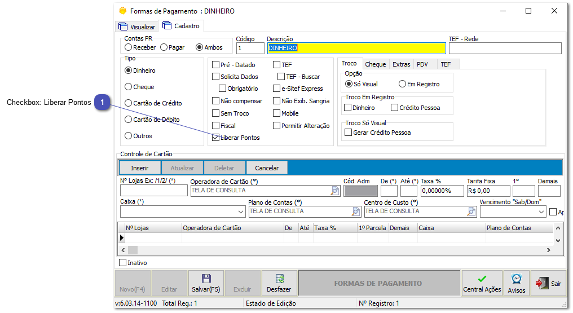Enable the TEF checkbox
This screenshot has width=573, height=313.
277,65
